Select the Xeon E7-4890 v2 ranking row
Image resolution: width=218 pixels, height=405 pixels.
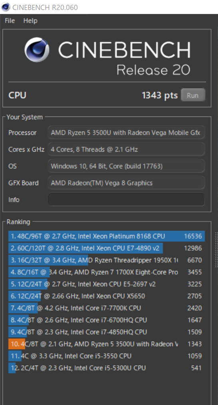tap(107, 248)
